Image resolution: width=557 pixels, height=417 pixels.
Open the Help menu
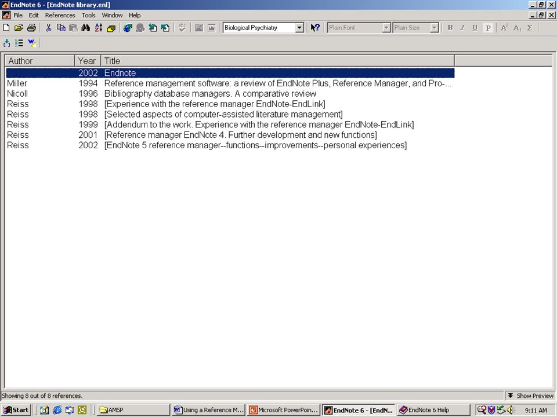[x=135, y=15]
